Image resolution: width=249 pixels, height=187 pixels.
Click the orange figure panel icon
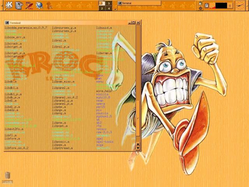click(x=49, y=5)
